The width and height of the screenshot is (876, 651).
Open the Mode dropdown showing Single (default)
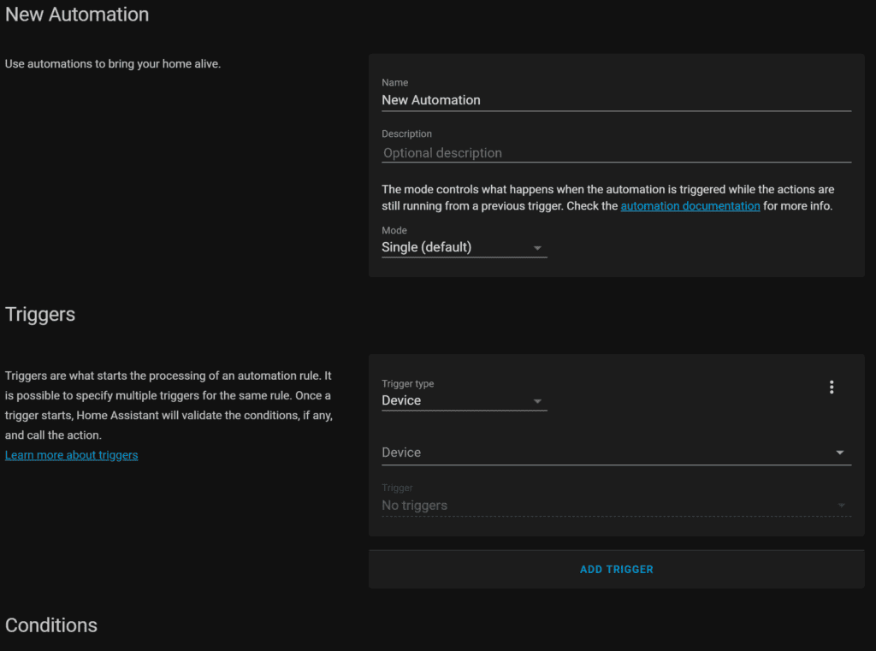coord(465,247)
